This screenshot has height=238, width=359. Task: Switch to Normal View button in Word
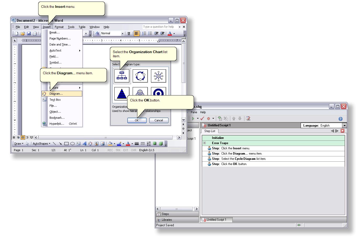(14, 137)
